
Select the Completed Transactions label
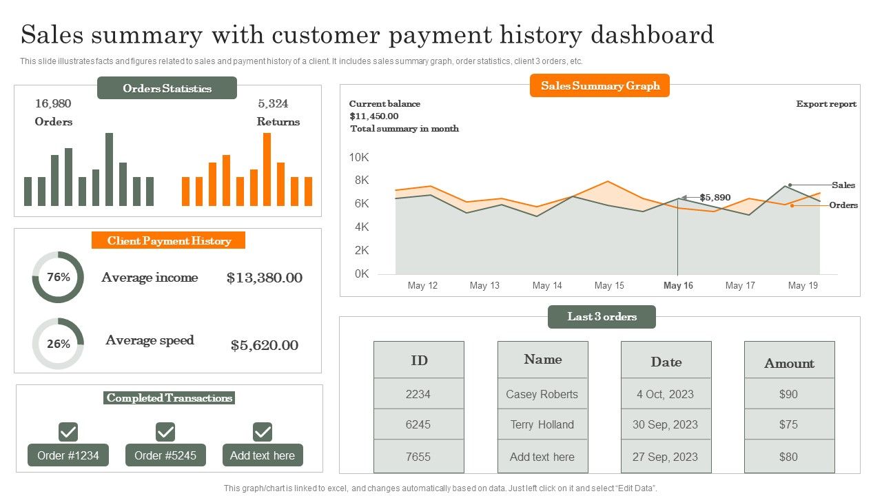point(170,397)
